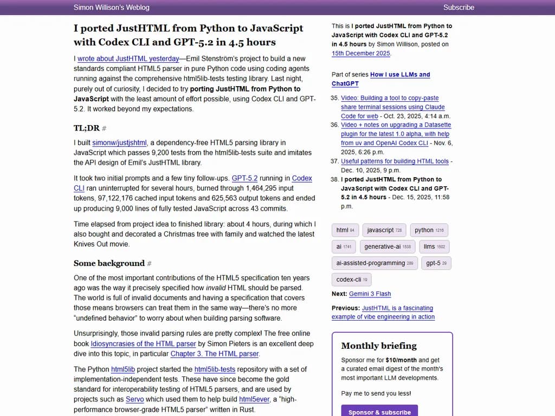Click the Sponsor & subscribe button
The image size is (555, 416).
coord(379,412)
